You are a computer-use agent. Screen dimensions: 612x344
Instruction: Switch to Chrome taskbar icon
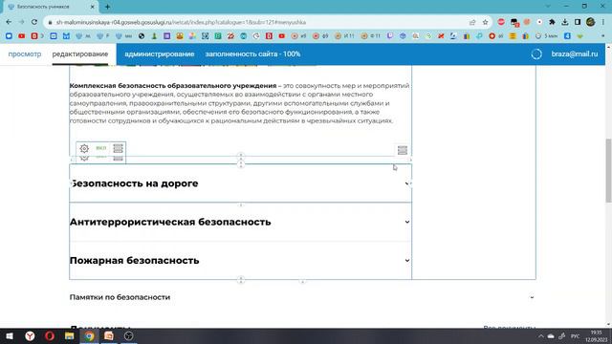pos(89,335)
